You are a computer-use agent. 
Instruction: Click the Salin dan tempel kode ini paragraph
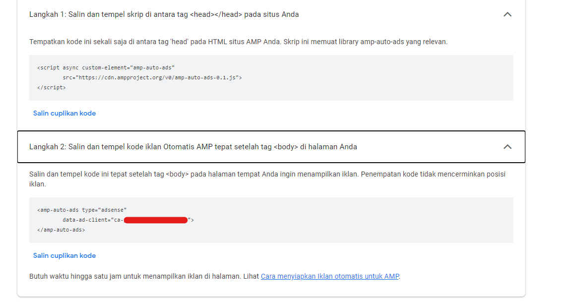[x=267, y=179]
